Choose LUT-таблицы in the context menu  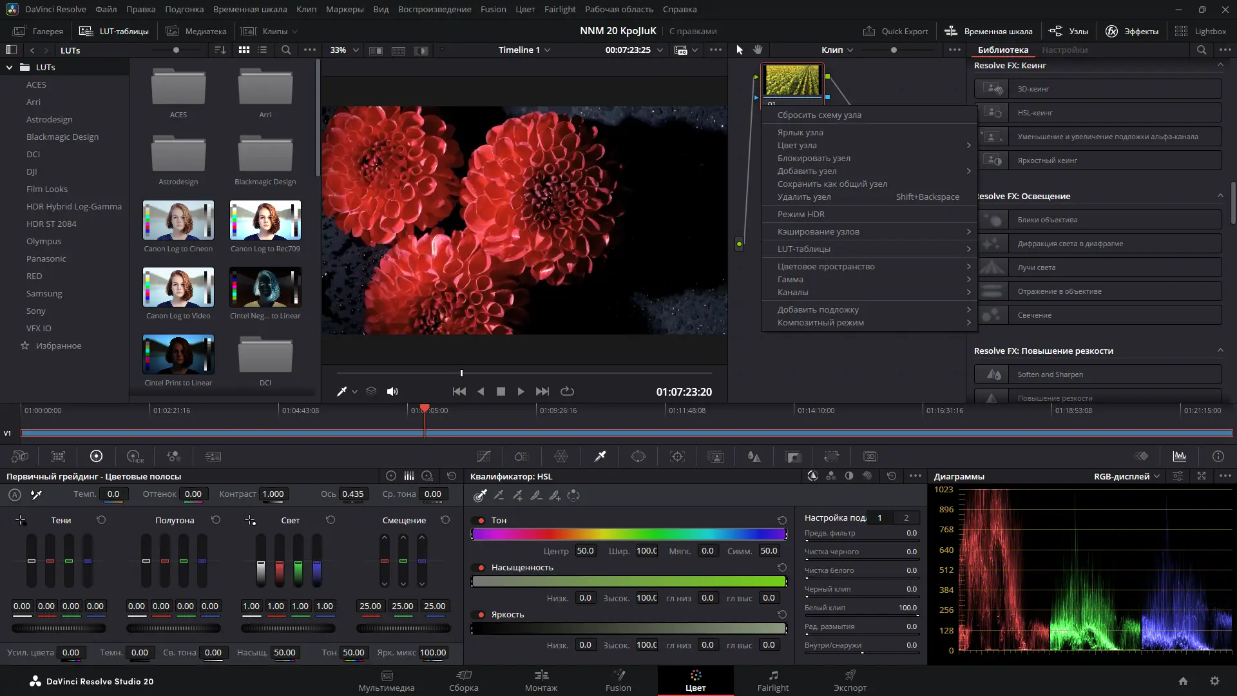[804, 249]
